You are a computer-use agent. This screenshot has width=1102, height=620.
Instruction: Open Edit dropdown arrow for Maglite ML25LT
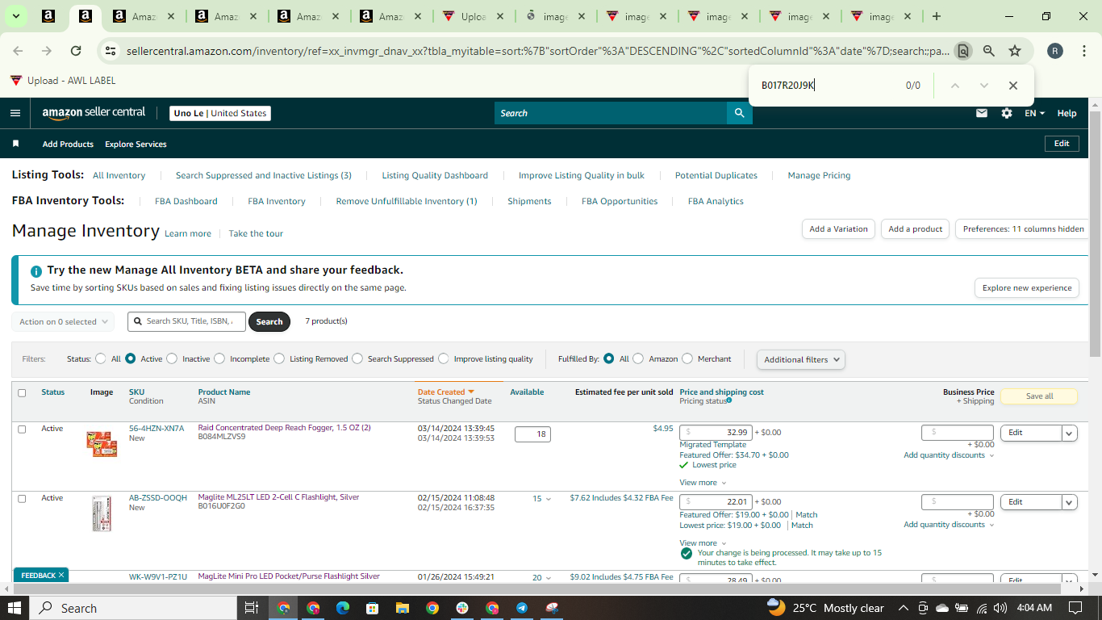[1070, 502]
